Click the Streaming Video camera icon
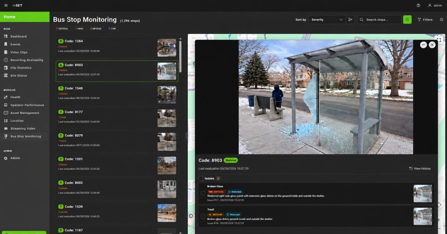 tap(6, 129)
